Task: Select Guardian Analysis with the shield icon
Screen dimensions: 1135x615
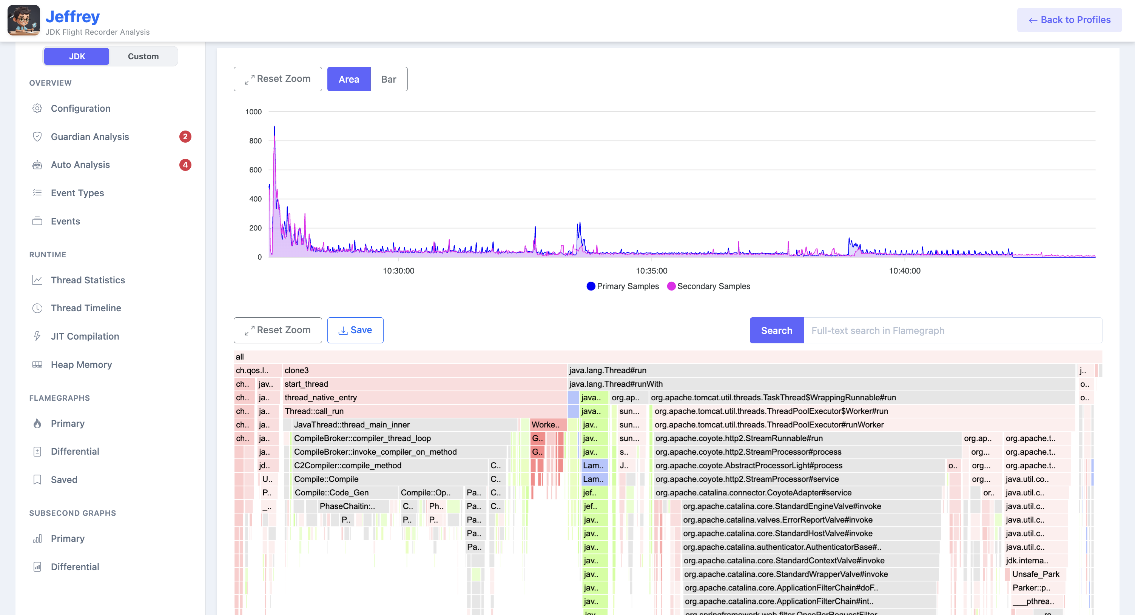Action: (x=89, y=137)
